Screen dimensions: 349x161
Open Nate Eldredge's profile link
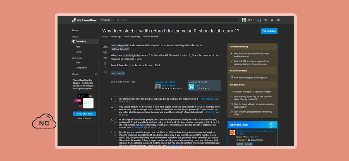coord(208,99)
